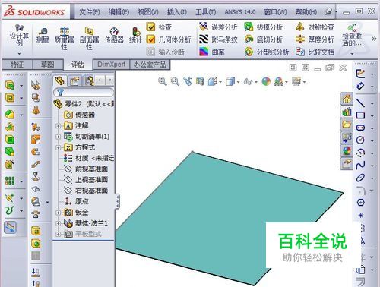The width and height of the screenshot is (380, 287).
Task: Expand the 方程式 equations node
Action: coord(59,147)
